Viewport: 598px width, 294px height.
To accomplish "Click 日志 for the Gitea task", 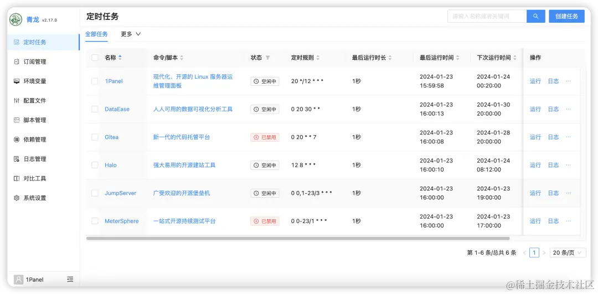I will coord(553,137).
